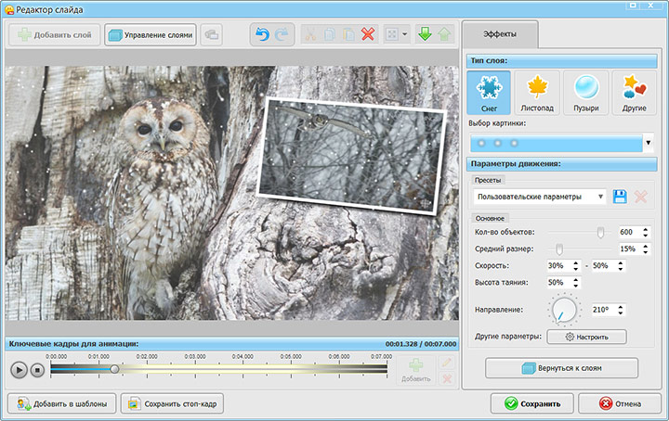
Task: Select the Другие effects type
Action: click(x=635, y=93)
